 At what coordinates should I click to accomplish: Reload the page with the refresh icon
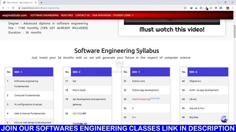click(13, 8)
